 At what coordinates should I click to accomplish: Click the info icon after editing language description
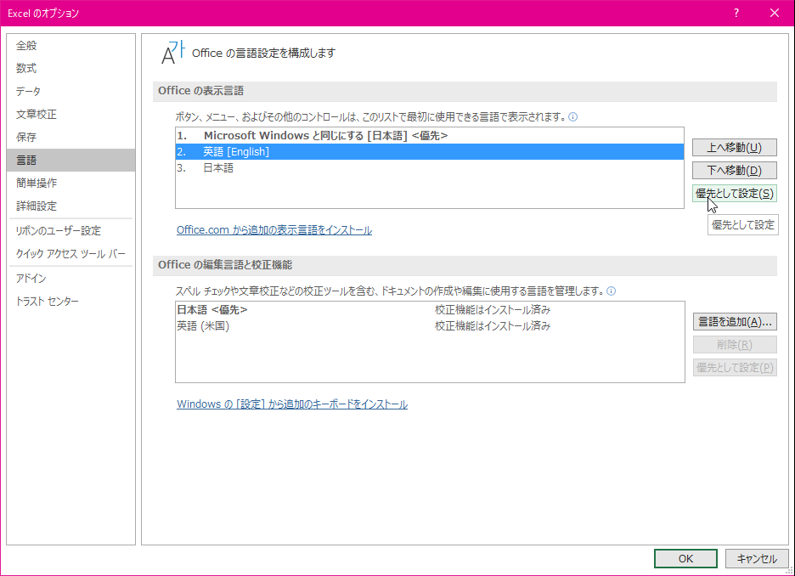[x=611, y=291]
